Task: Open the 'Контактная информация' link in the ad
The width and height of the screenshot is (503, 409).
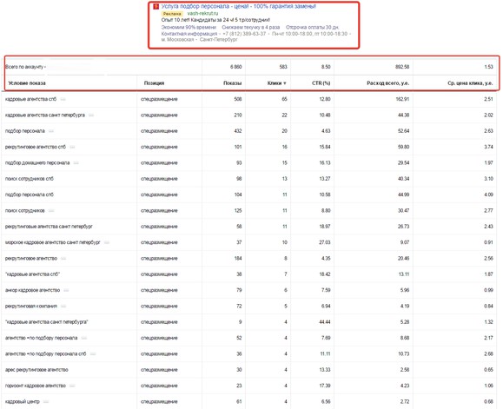Action: pos(189,34)
